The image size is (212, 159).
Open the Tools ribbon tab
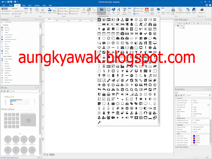44,5
